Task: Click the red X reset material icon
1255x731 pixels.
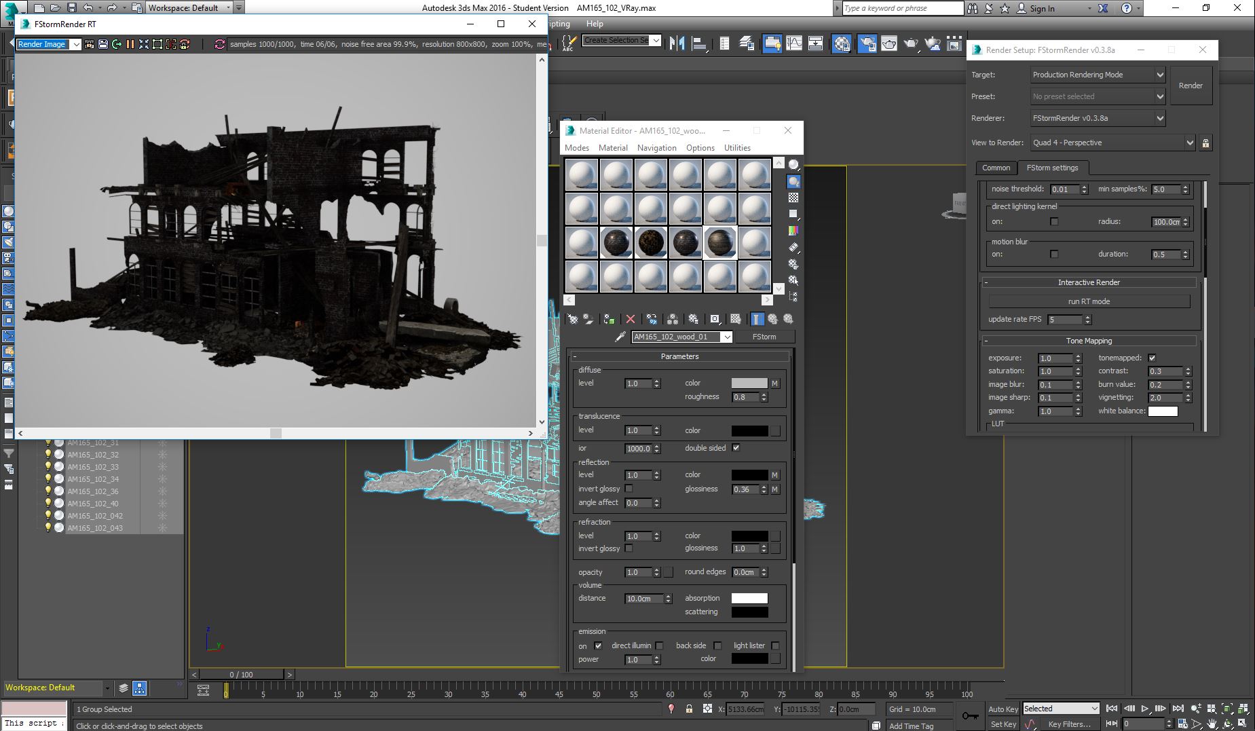Action: 631,319
